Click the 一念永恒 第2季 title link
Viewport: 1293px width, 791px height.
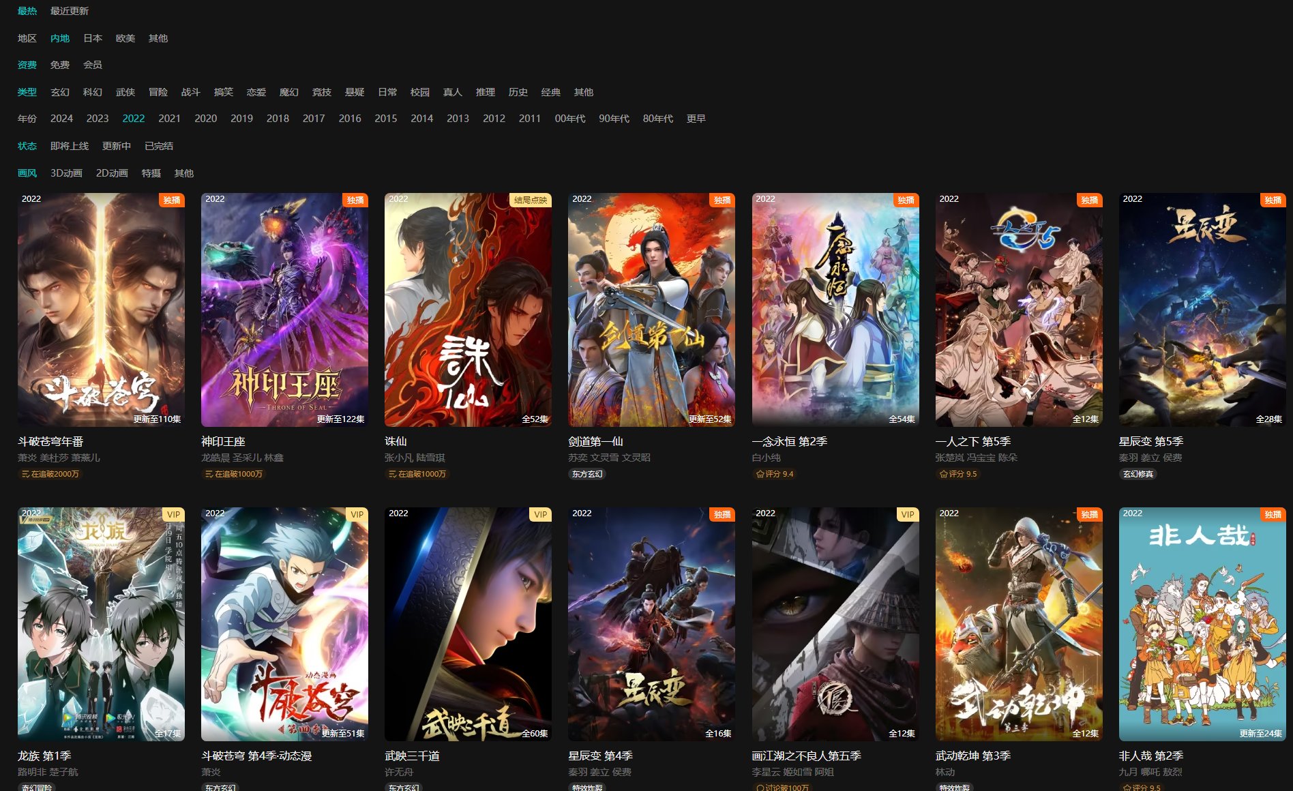pos(789,441)
